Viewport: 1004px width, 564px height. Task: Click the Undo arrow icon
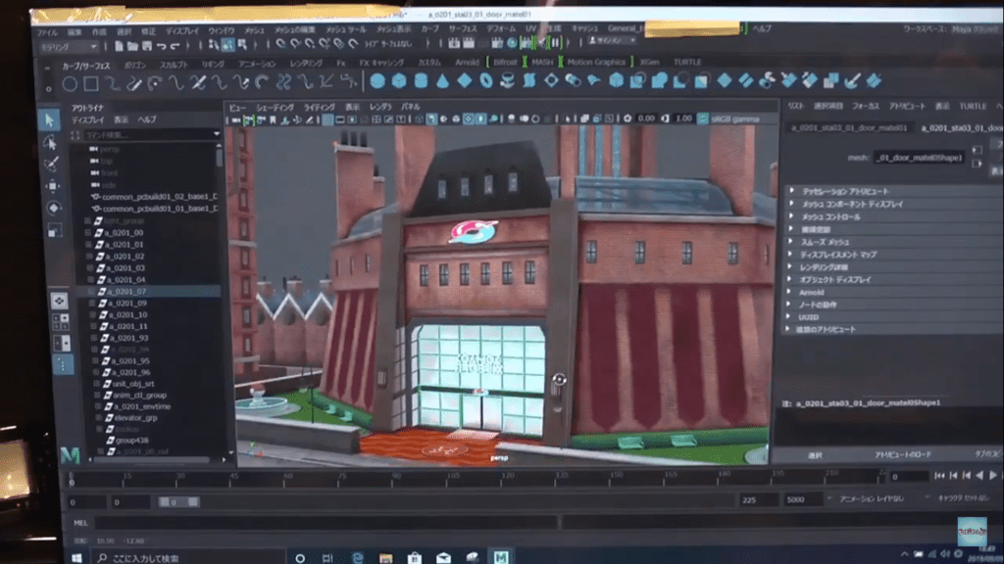161,46
